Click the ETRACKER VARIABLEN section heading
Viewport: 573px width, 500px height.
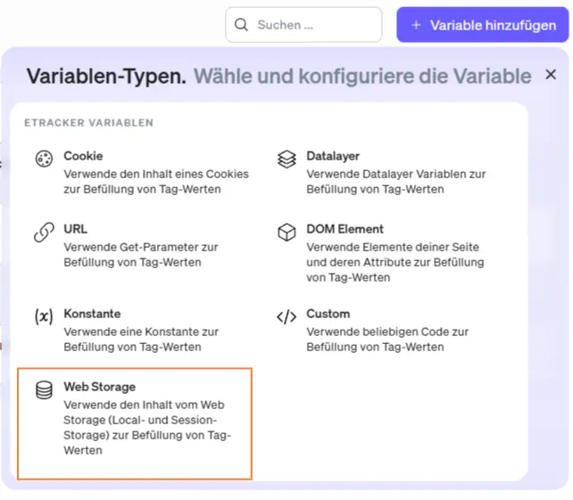coord(88,123)
